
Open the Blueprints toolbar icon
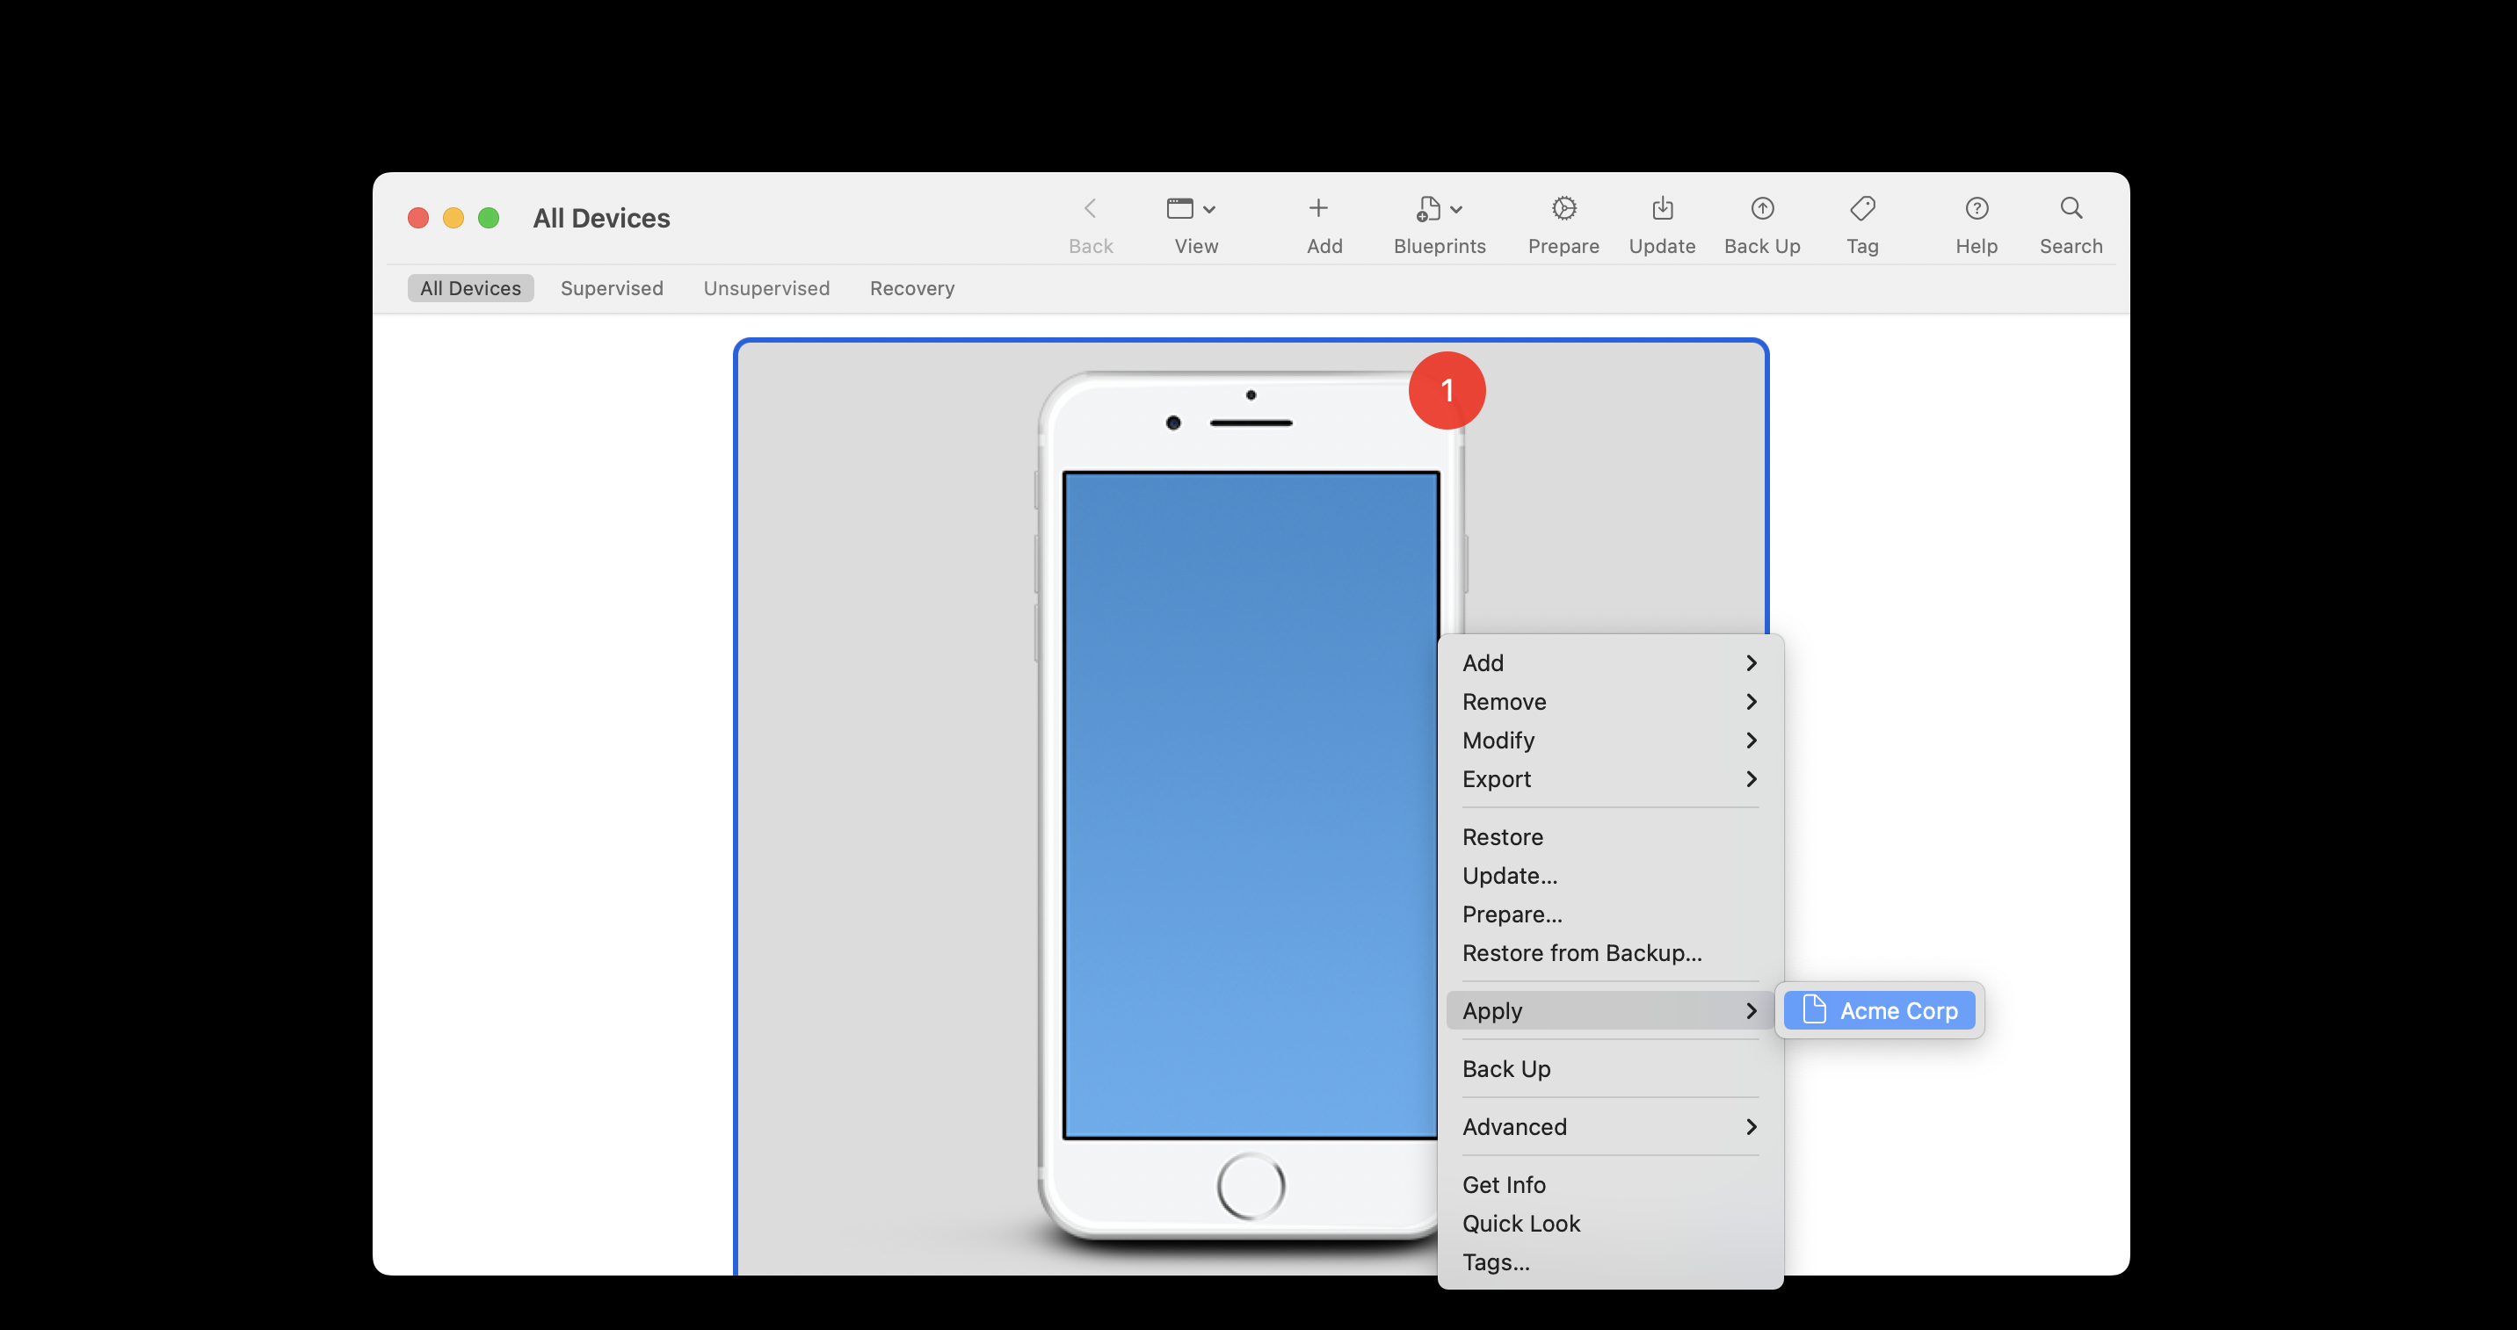coord(1428,208)
